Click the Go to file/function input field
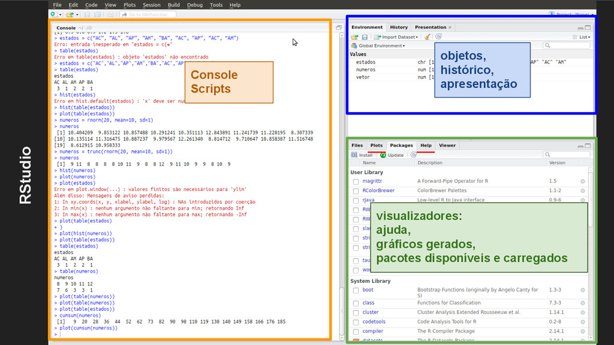This screenshot has width=614, height=345. [148, 14]
